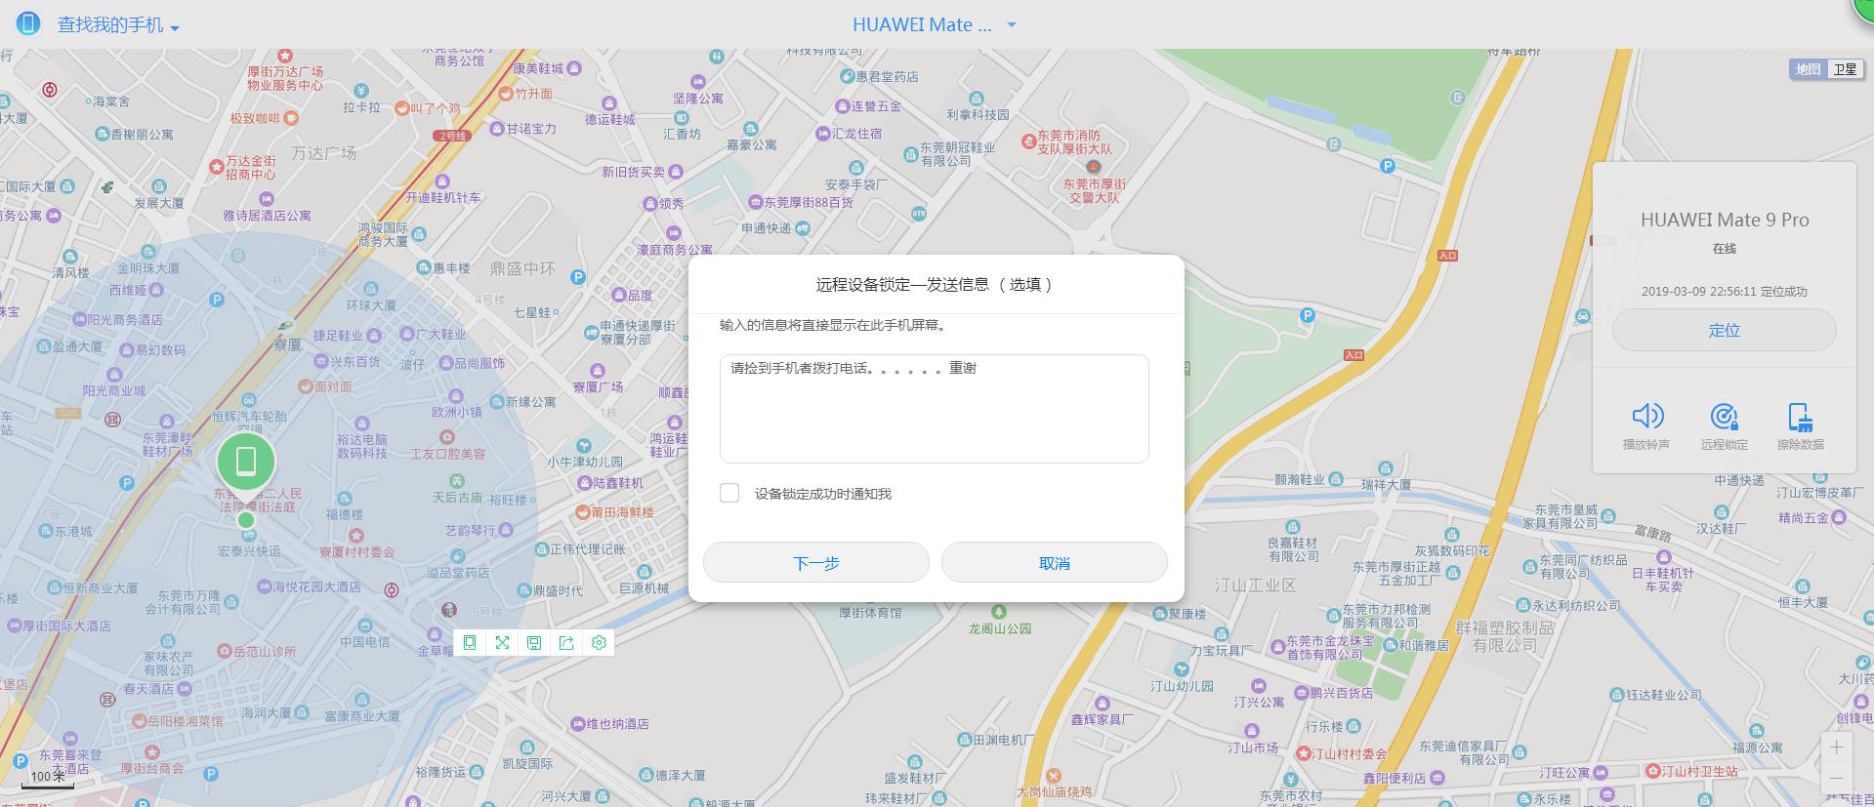Click the 100米 map scale indicator
This screenshot has height=807, width=1874.
coord(48,778)
